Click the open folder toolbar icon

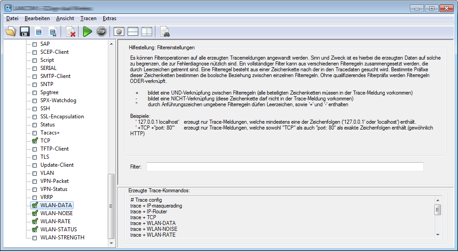click(10, 31)
